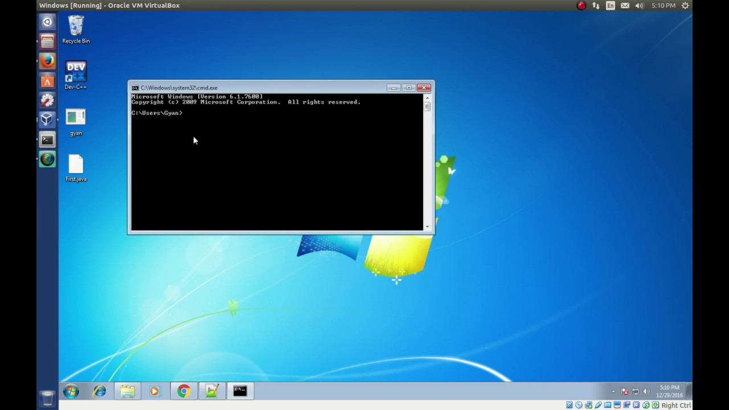Viewport: 729px width, 410px height.
Task: Open the 'En' keyboard layout menu
Action: click(x=611, y=6)
